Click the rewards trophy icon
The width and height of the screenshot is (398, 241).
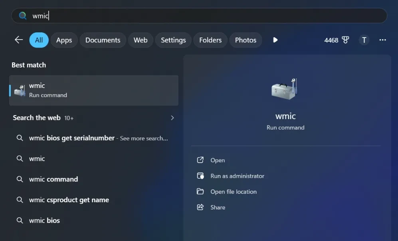point(345,40)
